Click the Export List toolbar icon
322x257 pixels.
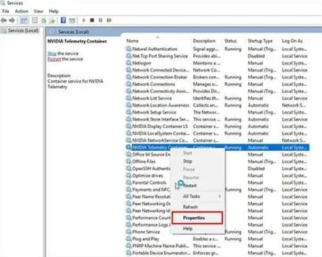point(52,20)
